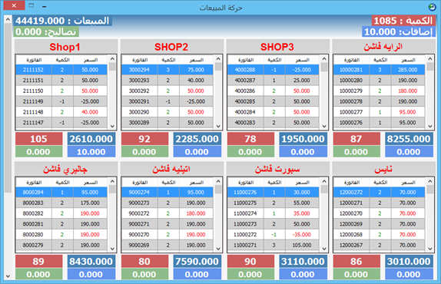Select invoice 4000285 row in SHOP3

click(x=274, y=101)
